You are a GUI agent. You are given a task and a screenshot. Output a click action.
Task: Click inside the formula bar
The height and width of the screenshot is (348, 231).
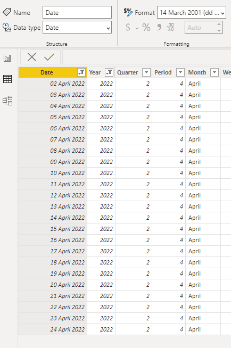tap(147, 57)
